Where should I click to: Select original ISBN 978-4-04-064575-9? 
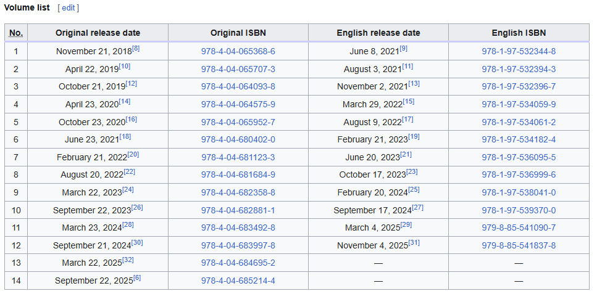[x=238, y=104]
